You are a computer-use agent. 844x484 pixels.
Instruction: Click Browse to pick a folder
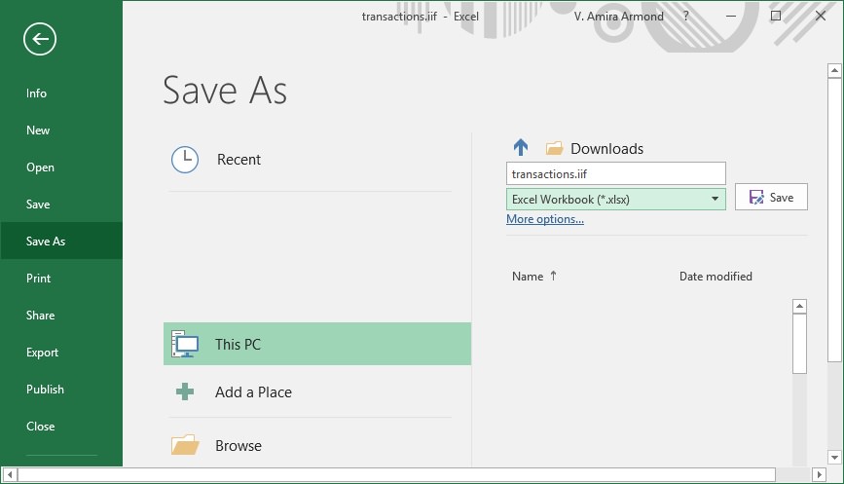317,445
